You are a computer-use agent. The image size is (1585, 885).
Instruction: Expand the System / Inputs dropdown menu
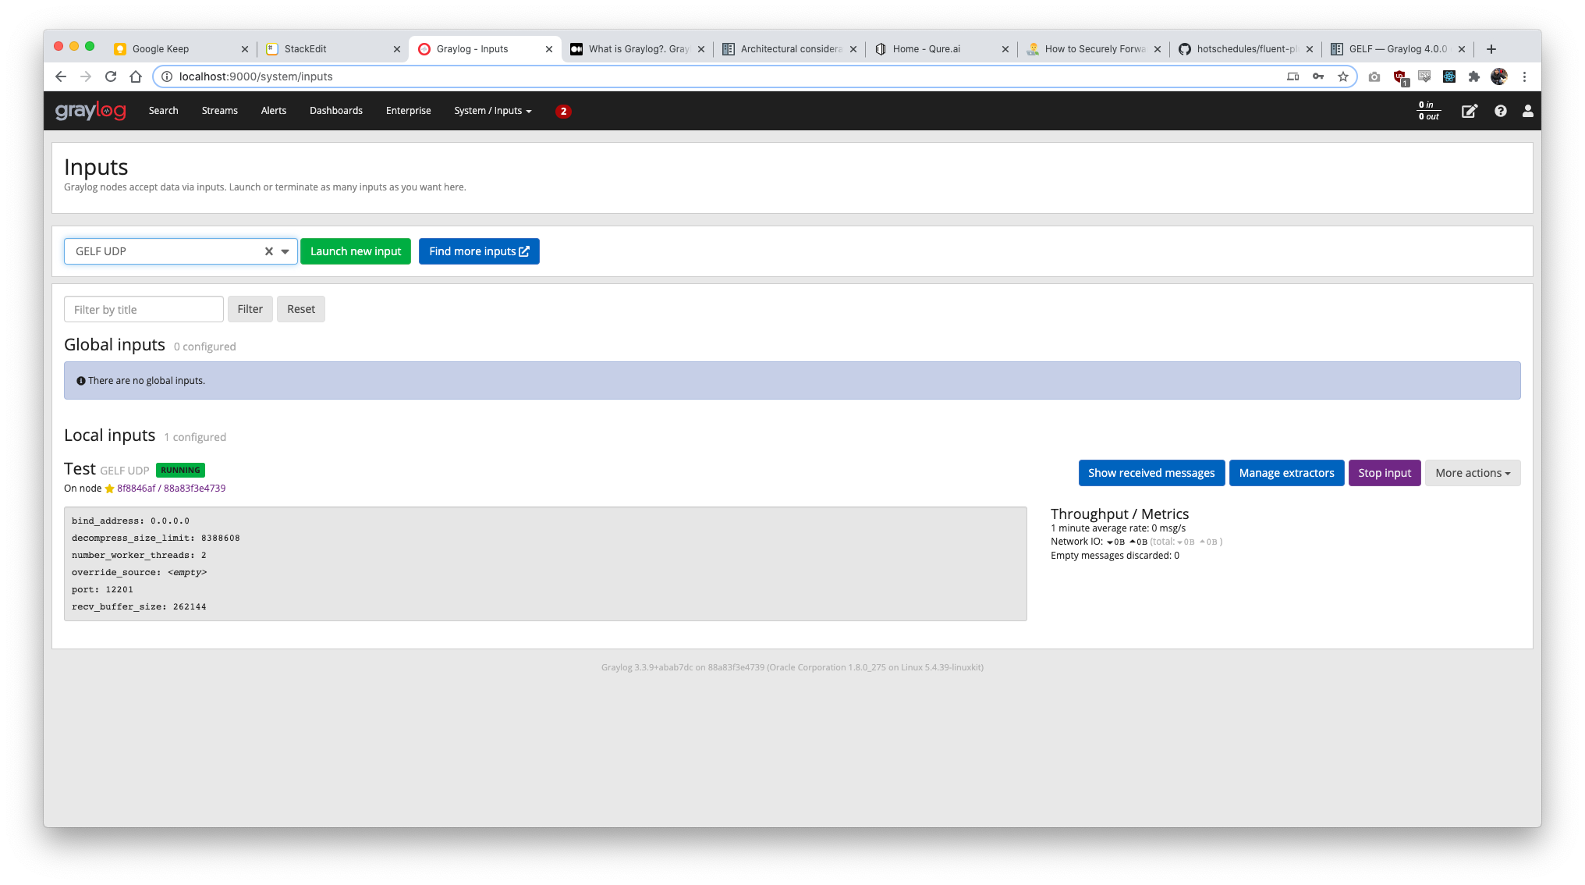click(492, 110)
